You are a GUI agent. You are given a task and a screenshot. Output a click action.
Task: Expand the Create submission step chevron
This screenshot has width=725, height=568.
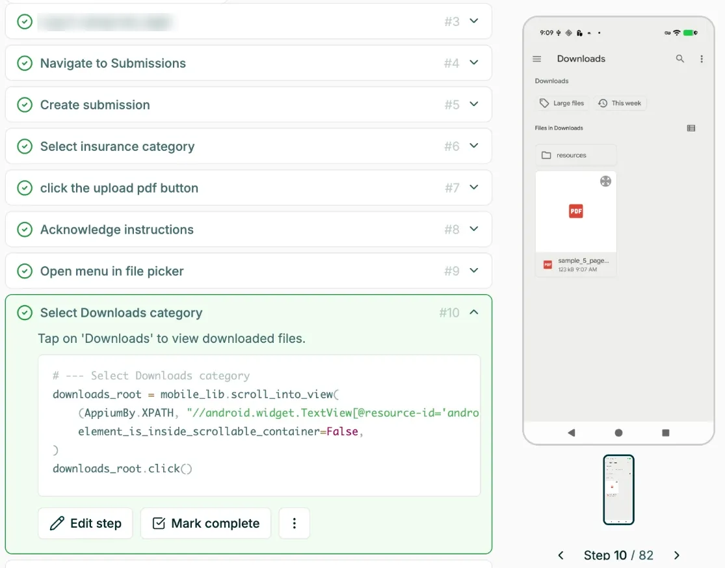(474, 104)
